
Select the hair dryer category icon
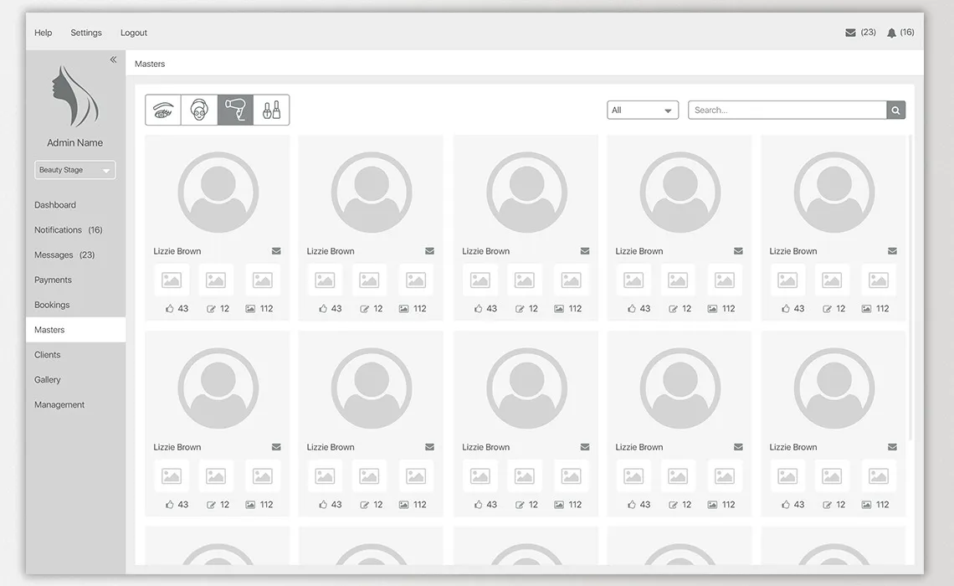click(235, 111)
